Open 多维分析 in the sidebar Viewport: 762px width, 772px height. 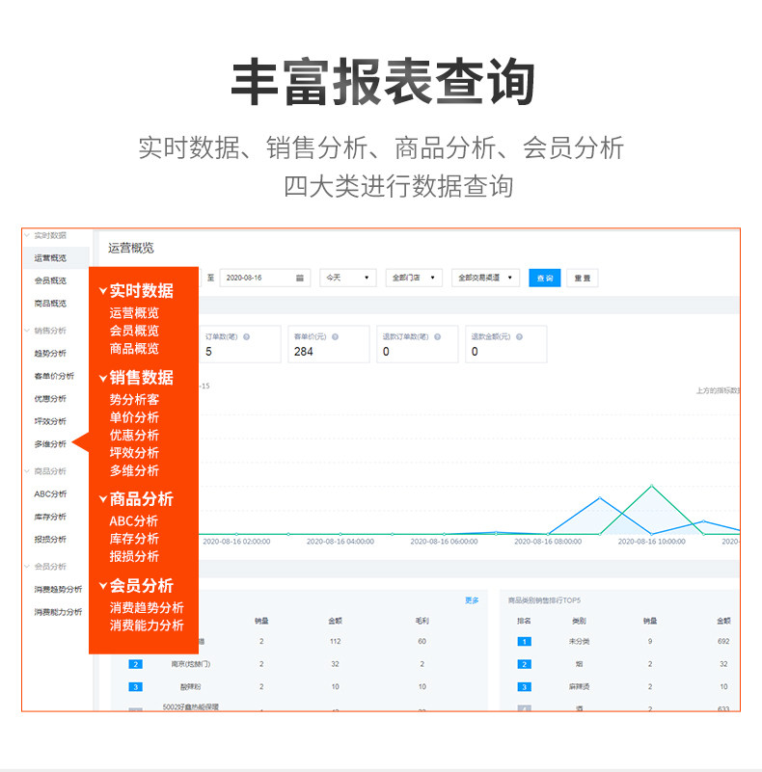click(50, 443)
